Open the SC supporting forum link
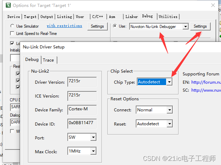This screenshot has width=221, height=165. (x=206, y=90)
